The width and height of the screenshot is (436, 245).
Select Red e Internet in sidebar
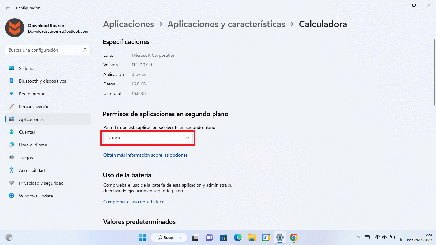(48, 94)
